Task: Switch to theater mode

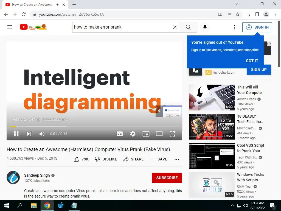Action: point(159,134)
